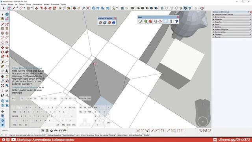Open user account dropdown arrow in toolbar
This screenshot has width=252, height=142.
(x=117, y=8)
